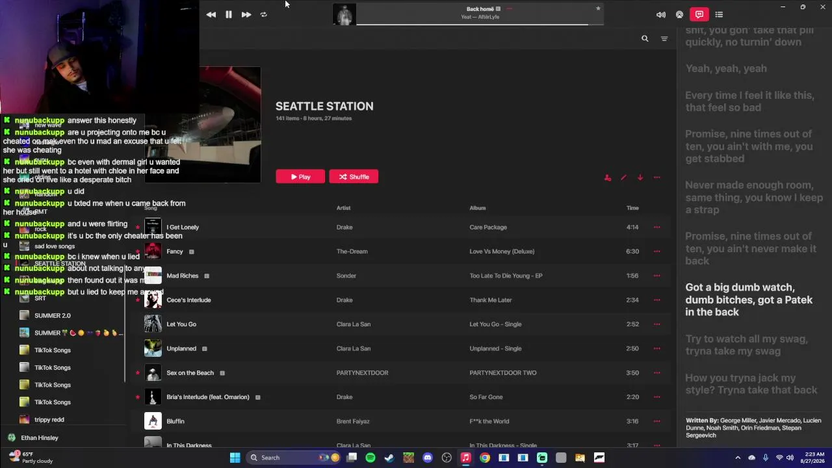Click the taskbar Search box
This screenshot has height=468, width=832.
294,458
